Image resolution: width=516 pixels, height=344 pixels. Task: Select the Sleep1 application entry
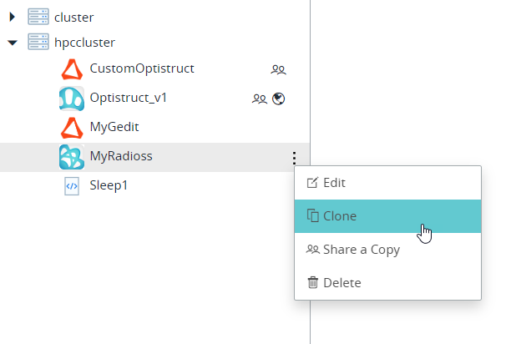[x=109, y=185]
